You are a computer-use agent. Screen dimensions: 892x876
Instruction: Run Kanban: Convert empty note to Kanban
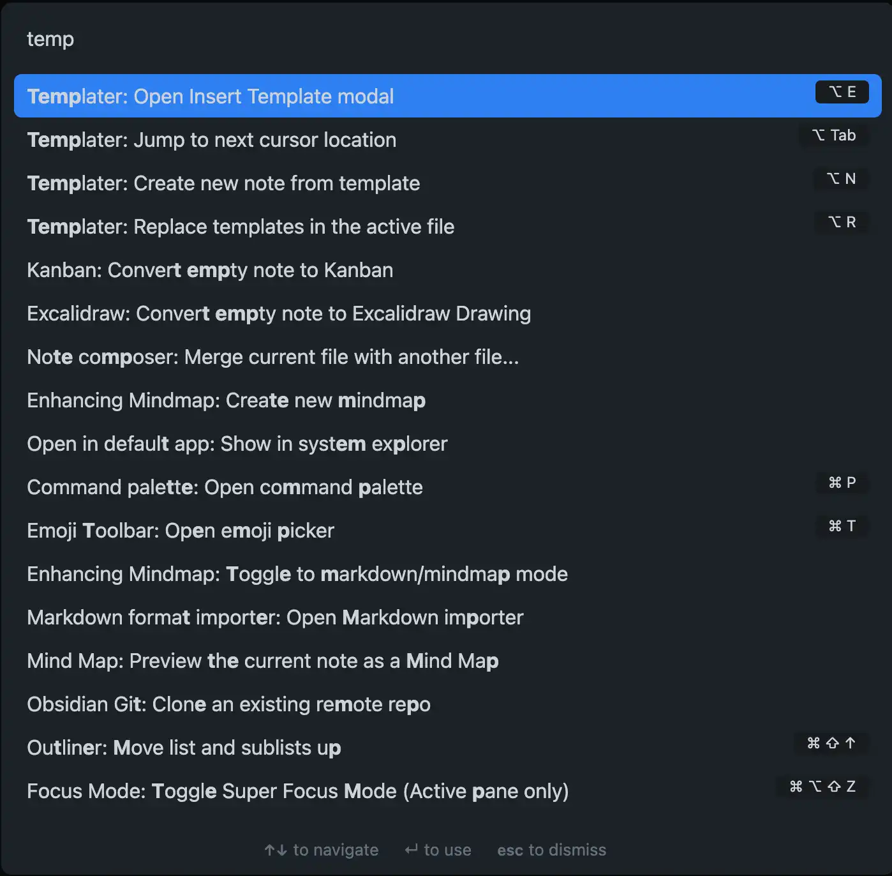click(209, 270)
